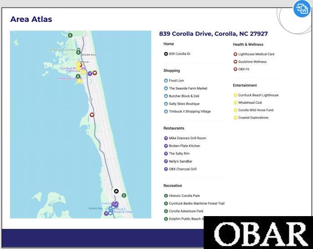313x249 pixels.
Task: Click the red heart marker midway along the road
Action: 92,115
